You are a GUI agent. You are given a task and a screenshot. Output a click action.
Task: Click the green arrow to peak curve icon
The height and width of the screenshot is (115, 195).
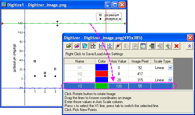[168, 46]
